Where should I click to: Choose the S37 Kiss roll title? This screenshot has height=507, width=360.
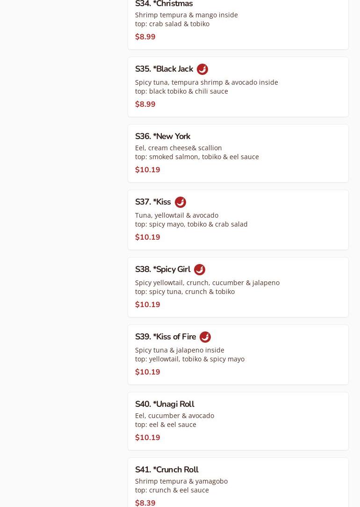coord(153,202)
